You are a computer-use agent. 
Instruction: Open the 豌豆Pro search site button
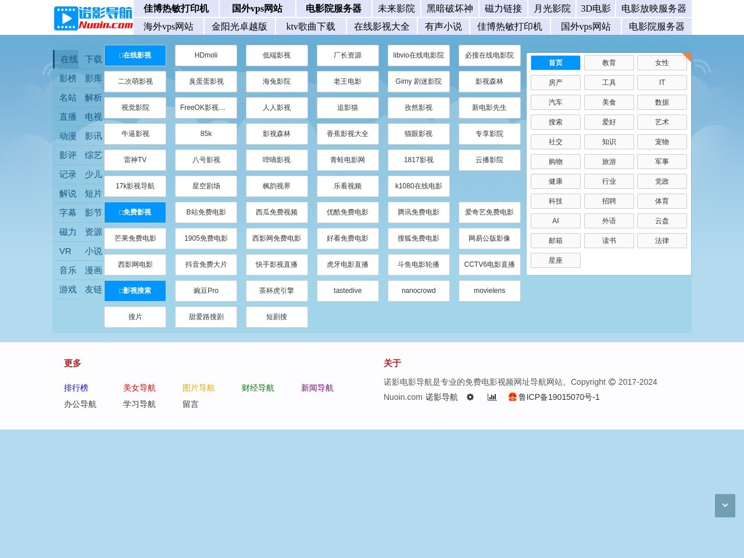[x=206, y=291]
